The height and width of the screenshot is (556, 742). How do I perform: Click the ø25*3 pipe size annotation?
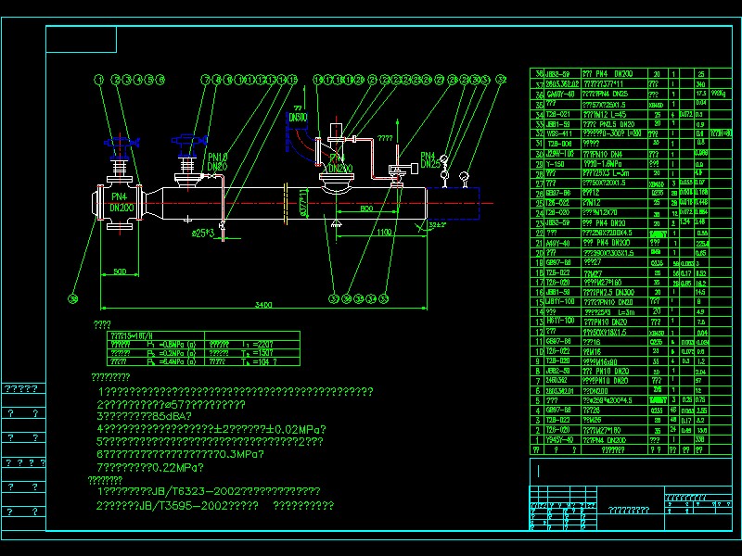[203, 234]
